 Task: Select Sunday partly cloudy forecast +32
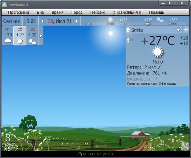32,36
